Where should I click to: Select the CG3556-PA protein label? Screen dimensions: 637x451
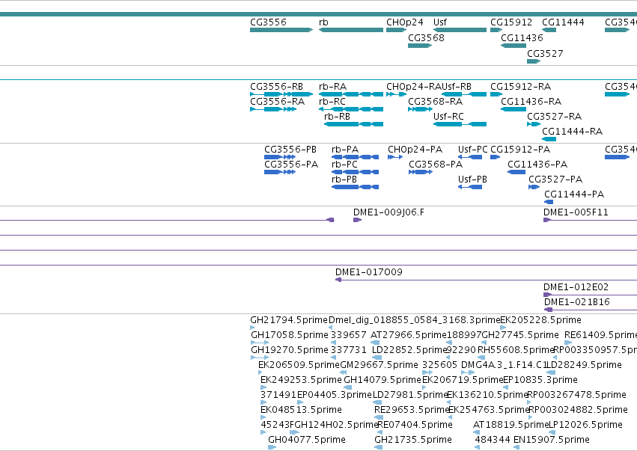(x=291, y=165)
